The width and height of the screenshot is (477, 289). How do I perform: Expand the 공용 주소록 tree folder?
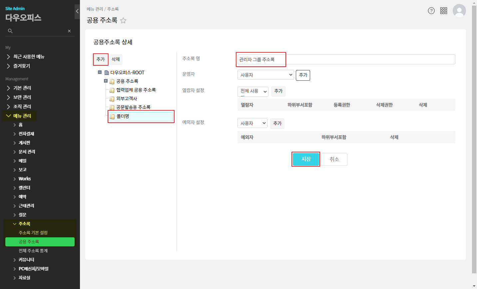pyautogui.click(x=106, y=81)
